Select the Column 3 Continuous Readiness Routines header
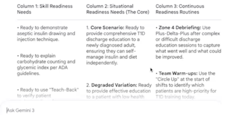 click(180, 9)
